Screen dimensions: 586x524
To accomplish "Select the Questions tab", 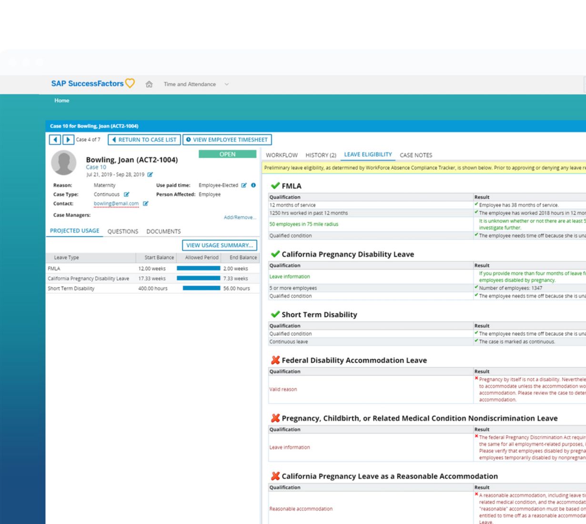I will (122, 232).
